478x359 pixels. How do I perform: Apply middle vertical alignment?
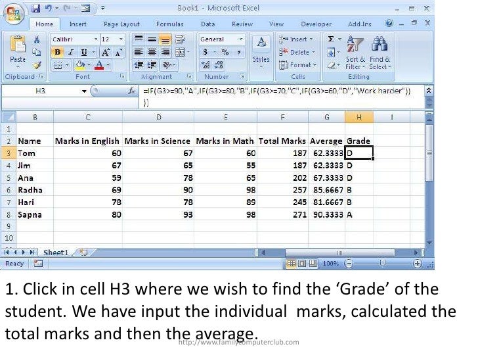[152, 39]
